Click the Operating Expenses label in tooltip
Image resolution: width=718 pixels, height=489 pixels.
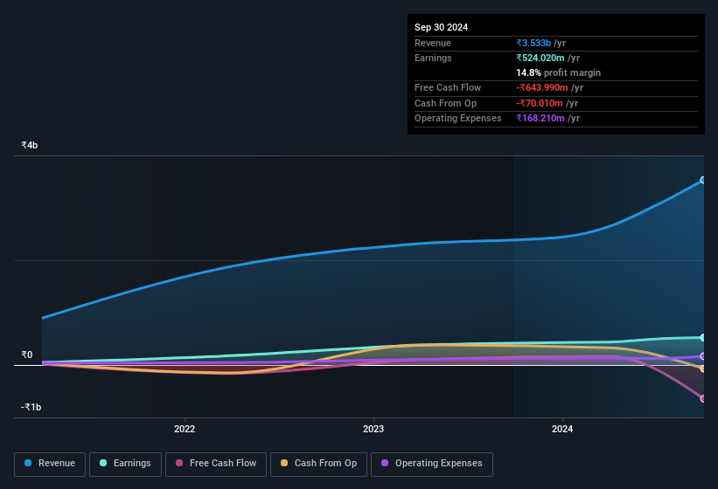click(458, 119)
